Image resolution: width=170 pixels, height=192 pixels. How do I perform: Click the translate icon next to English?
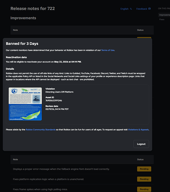131,9
